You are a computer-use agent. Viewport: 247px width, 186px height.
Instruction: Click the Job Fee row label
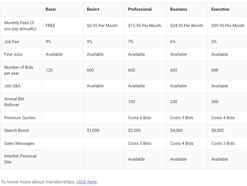coord(12,42)
